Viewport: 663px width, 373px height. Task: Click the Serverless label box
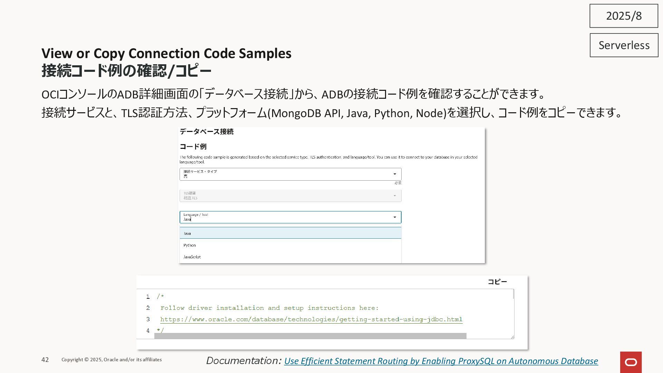click(624, 45)
